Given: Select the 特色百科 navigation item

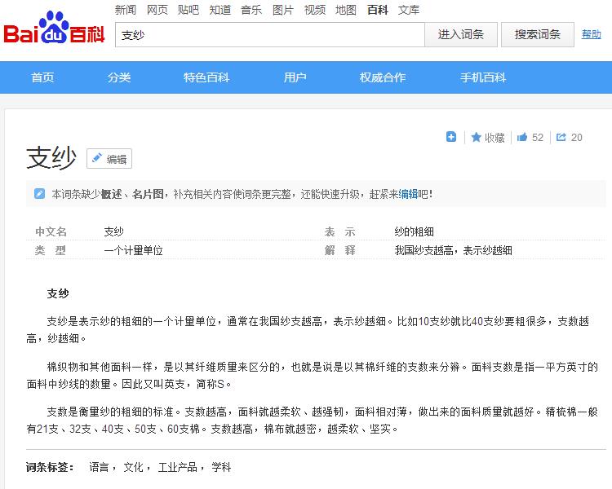Looking at the screenshot, I should 206,77.
